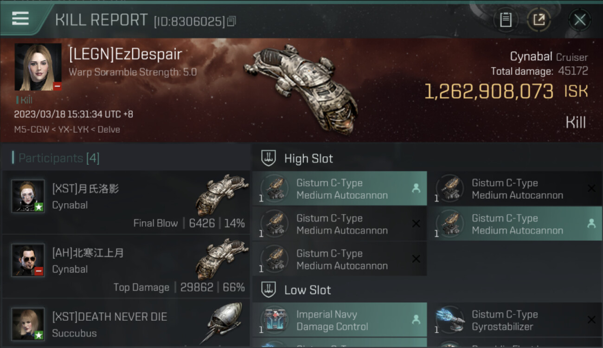Open the hamburger menu at top left
603x348 pixels.
coord(20,19)
